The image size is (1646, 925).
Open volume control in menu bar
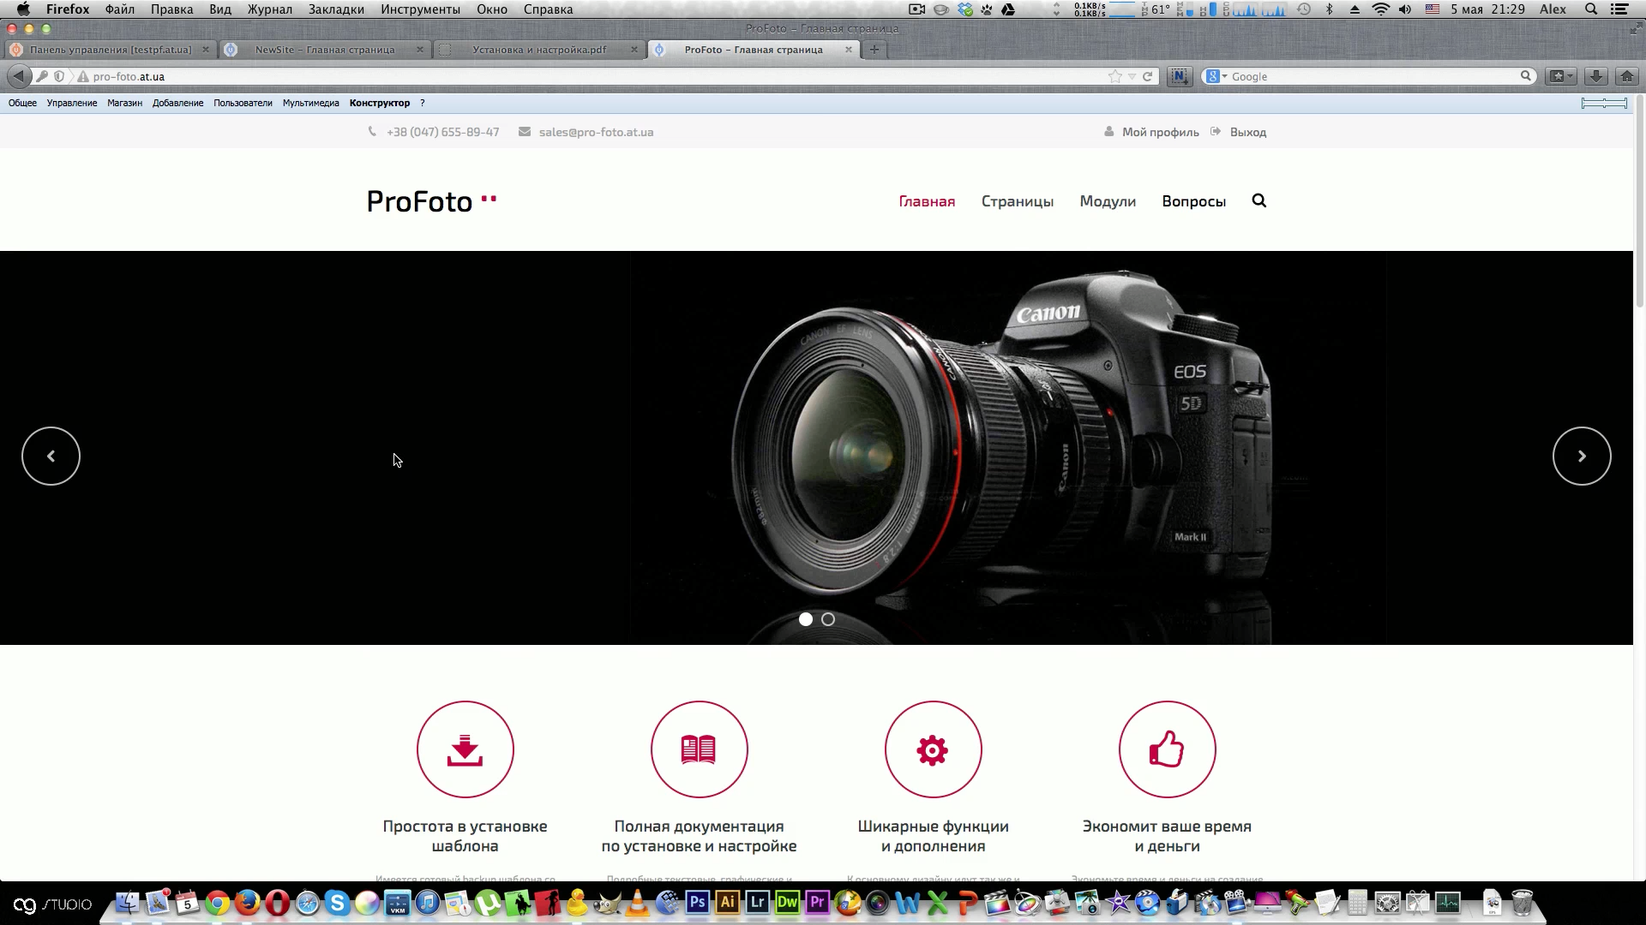(1404, 9)
